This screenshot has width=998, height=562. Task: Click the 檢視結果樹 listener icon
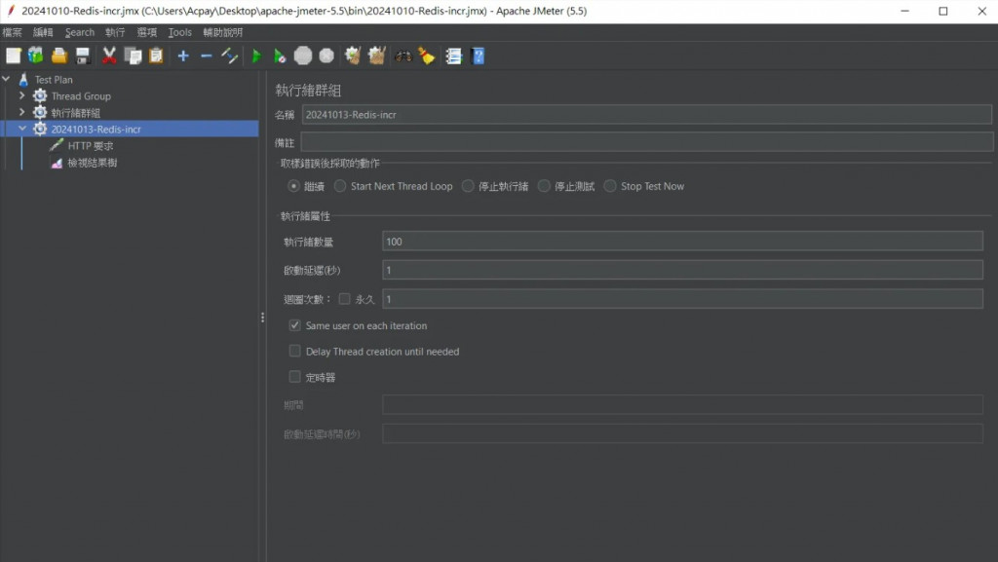point(57,163)
